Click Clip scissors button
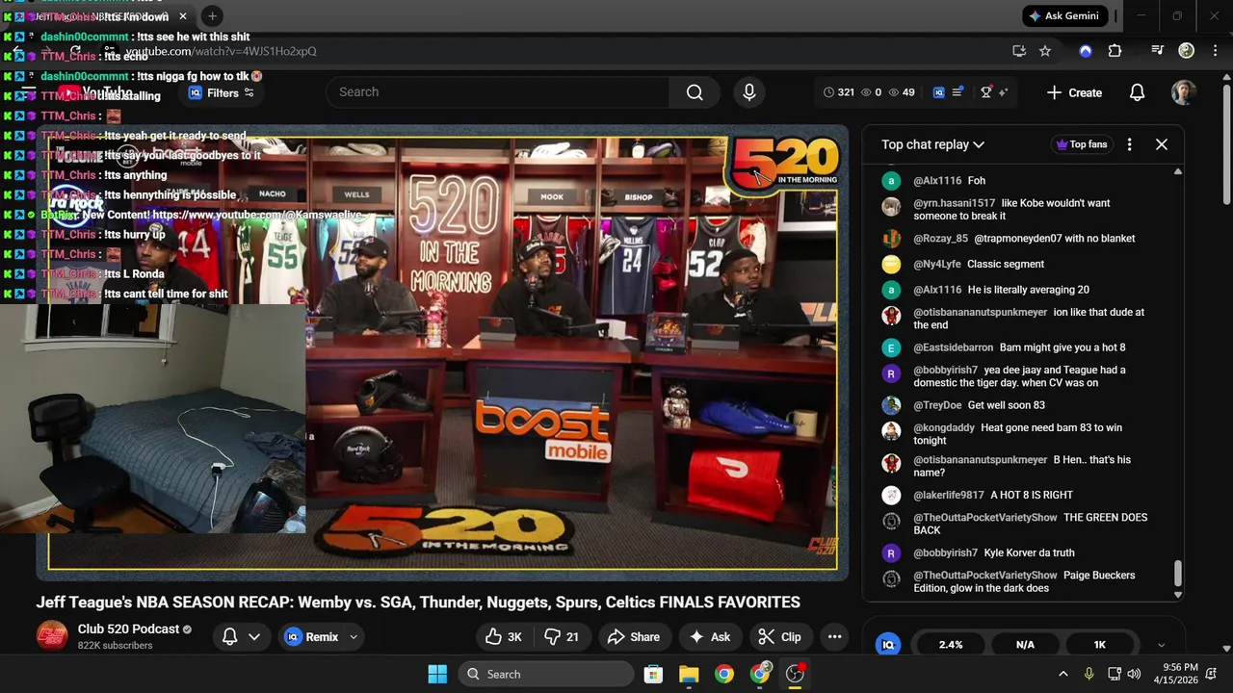Image resolution: width=1233 pixels, height=693 pixels. [779, 636]
